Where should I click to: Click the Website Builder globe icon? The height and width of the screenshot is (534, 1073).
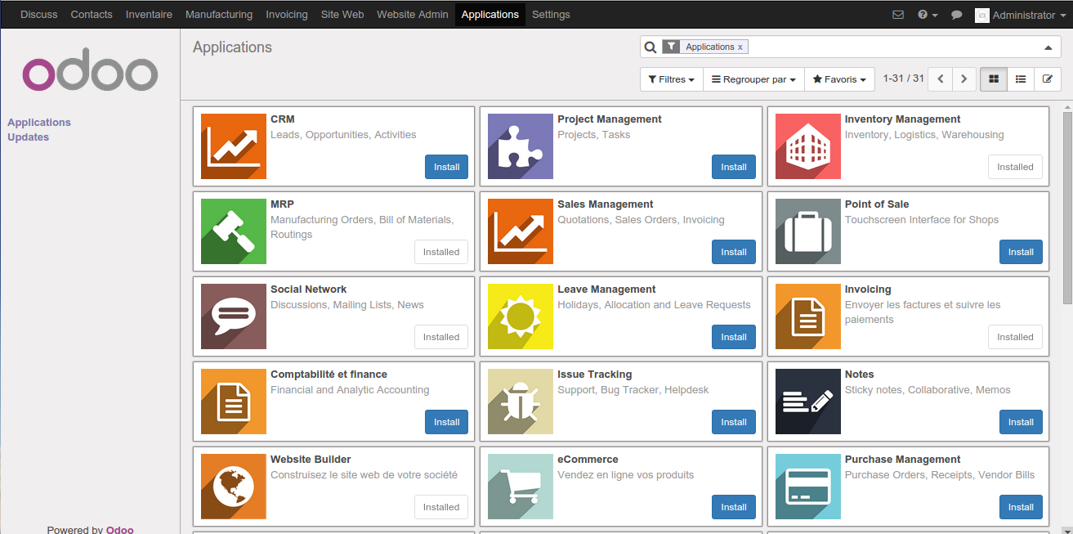[x=234, y=487]
